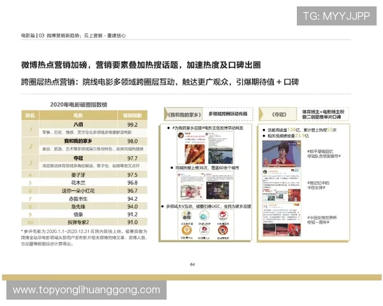Click the 《我和我的家乡》 arrow label
The height and width of the screenshot is (306, 383).
[183, 115]
